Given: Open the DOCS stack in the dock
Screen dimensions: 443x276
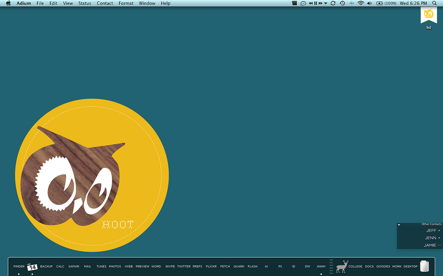Looking at the screenshot, I should (369, 267).
